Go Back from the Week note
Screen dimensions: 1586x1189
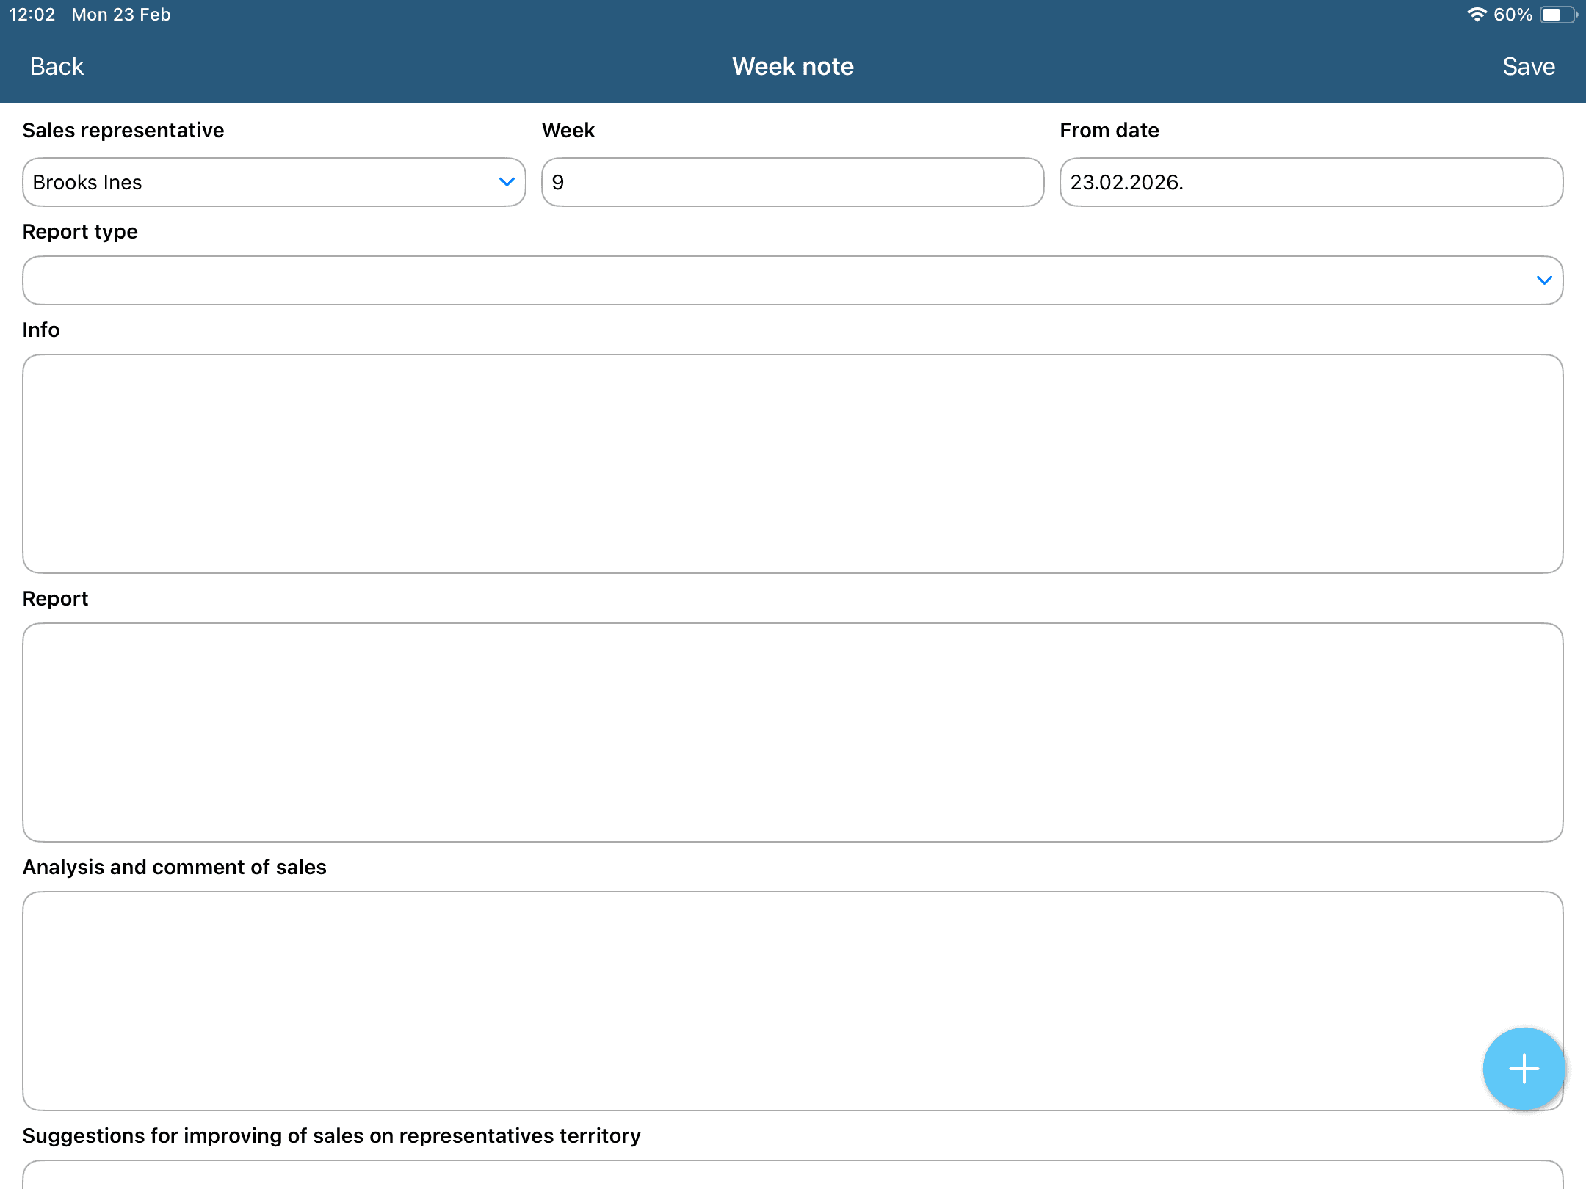tap(57, 67)
